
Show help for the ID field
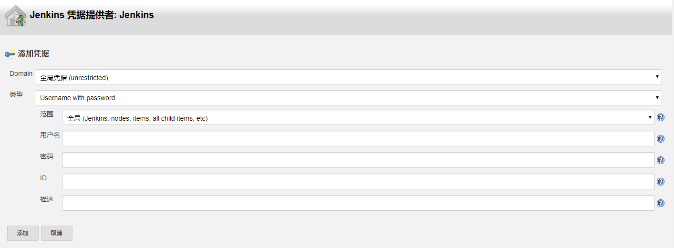click(x=661, y=182)
